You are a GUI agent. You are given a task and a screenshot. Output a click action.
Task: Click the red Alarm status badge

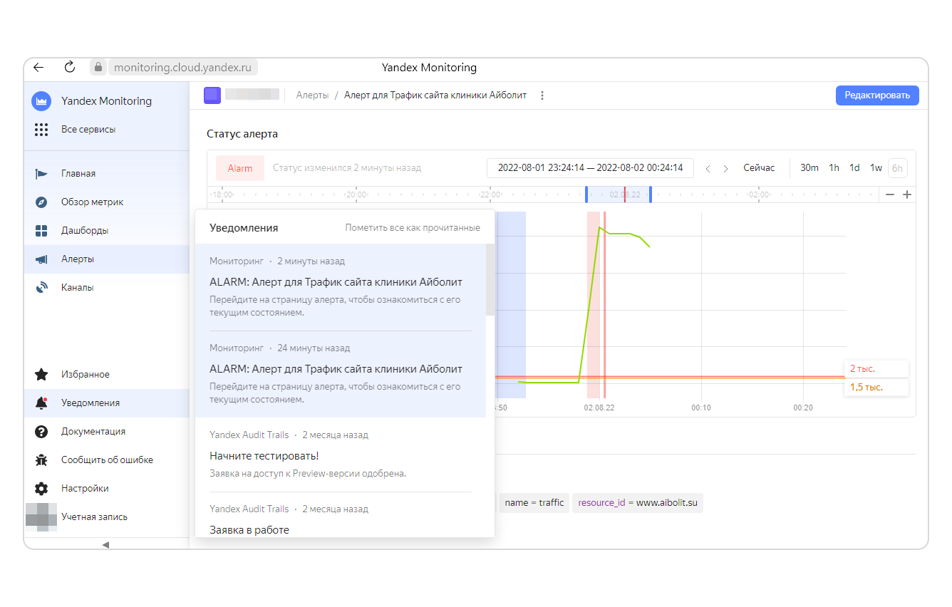(240, 169)
